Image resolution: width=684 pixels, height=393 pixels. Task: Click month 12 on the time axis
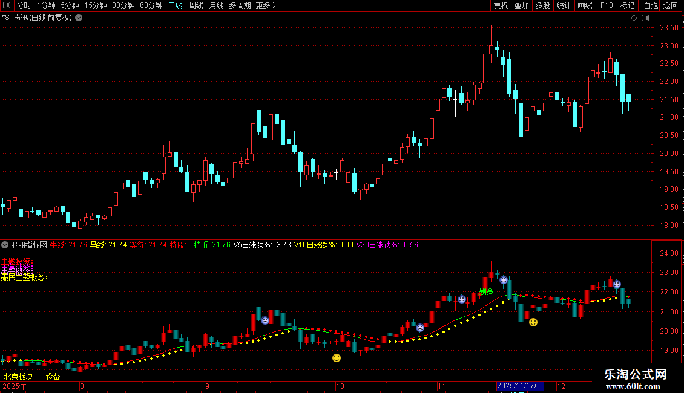[x=561, y=386]
